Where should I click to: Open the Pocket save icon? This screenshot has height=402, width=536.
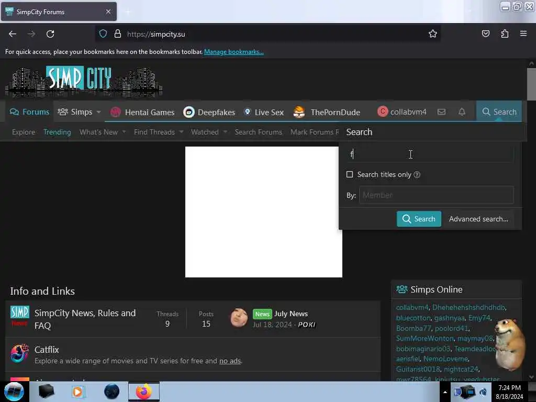click(486, 34)
